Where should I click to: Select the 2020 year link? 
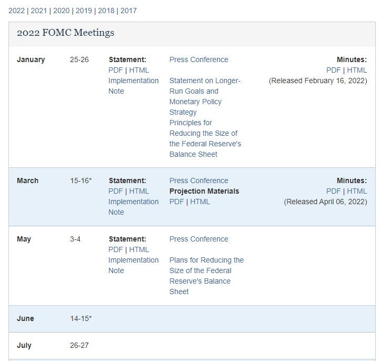click(61, 11)
